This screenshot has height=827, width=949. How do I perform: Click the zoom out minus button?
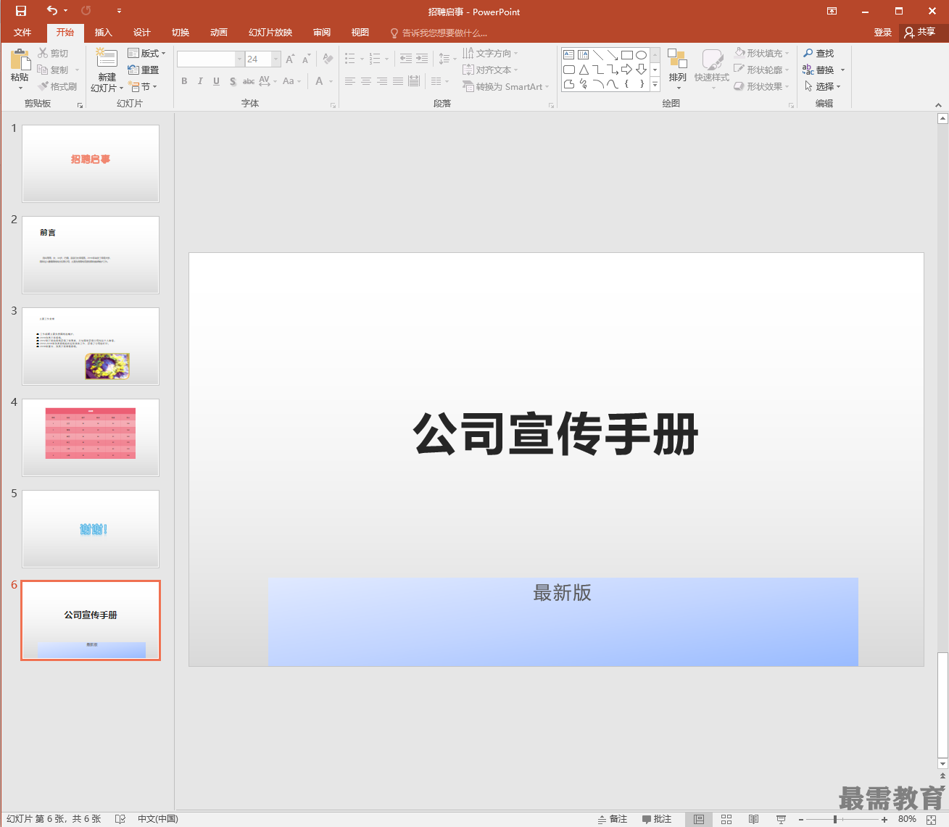click(x=801, y=819)
